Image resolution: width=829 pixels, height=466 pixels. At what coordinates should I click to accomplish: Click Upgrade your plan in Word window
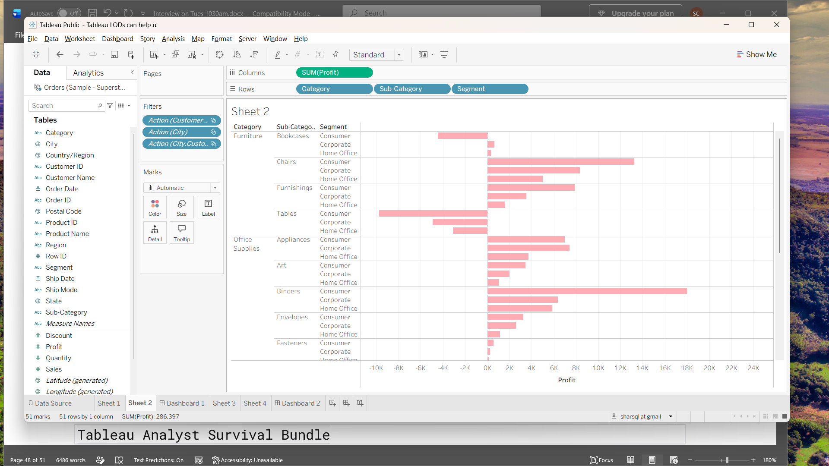[636, 13]
